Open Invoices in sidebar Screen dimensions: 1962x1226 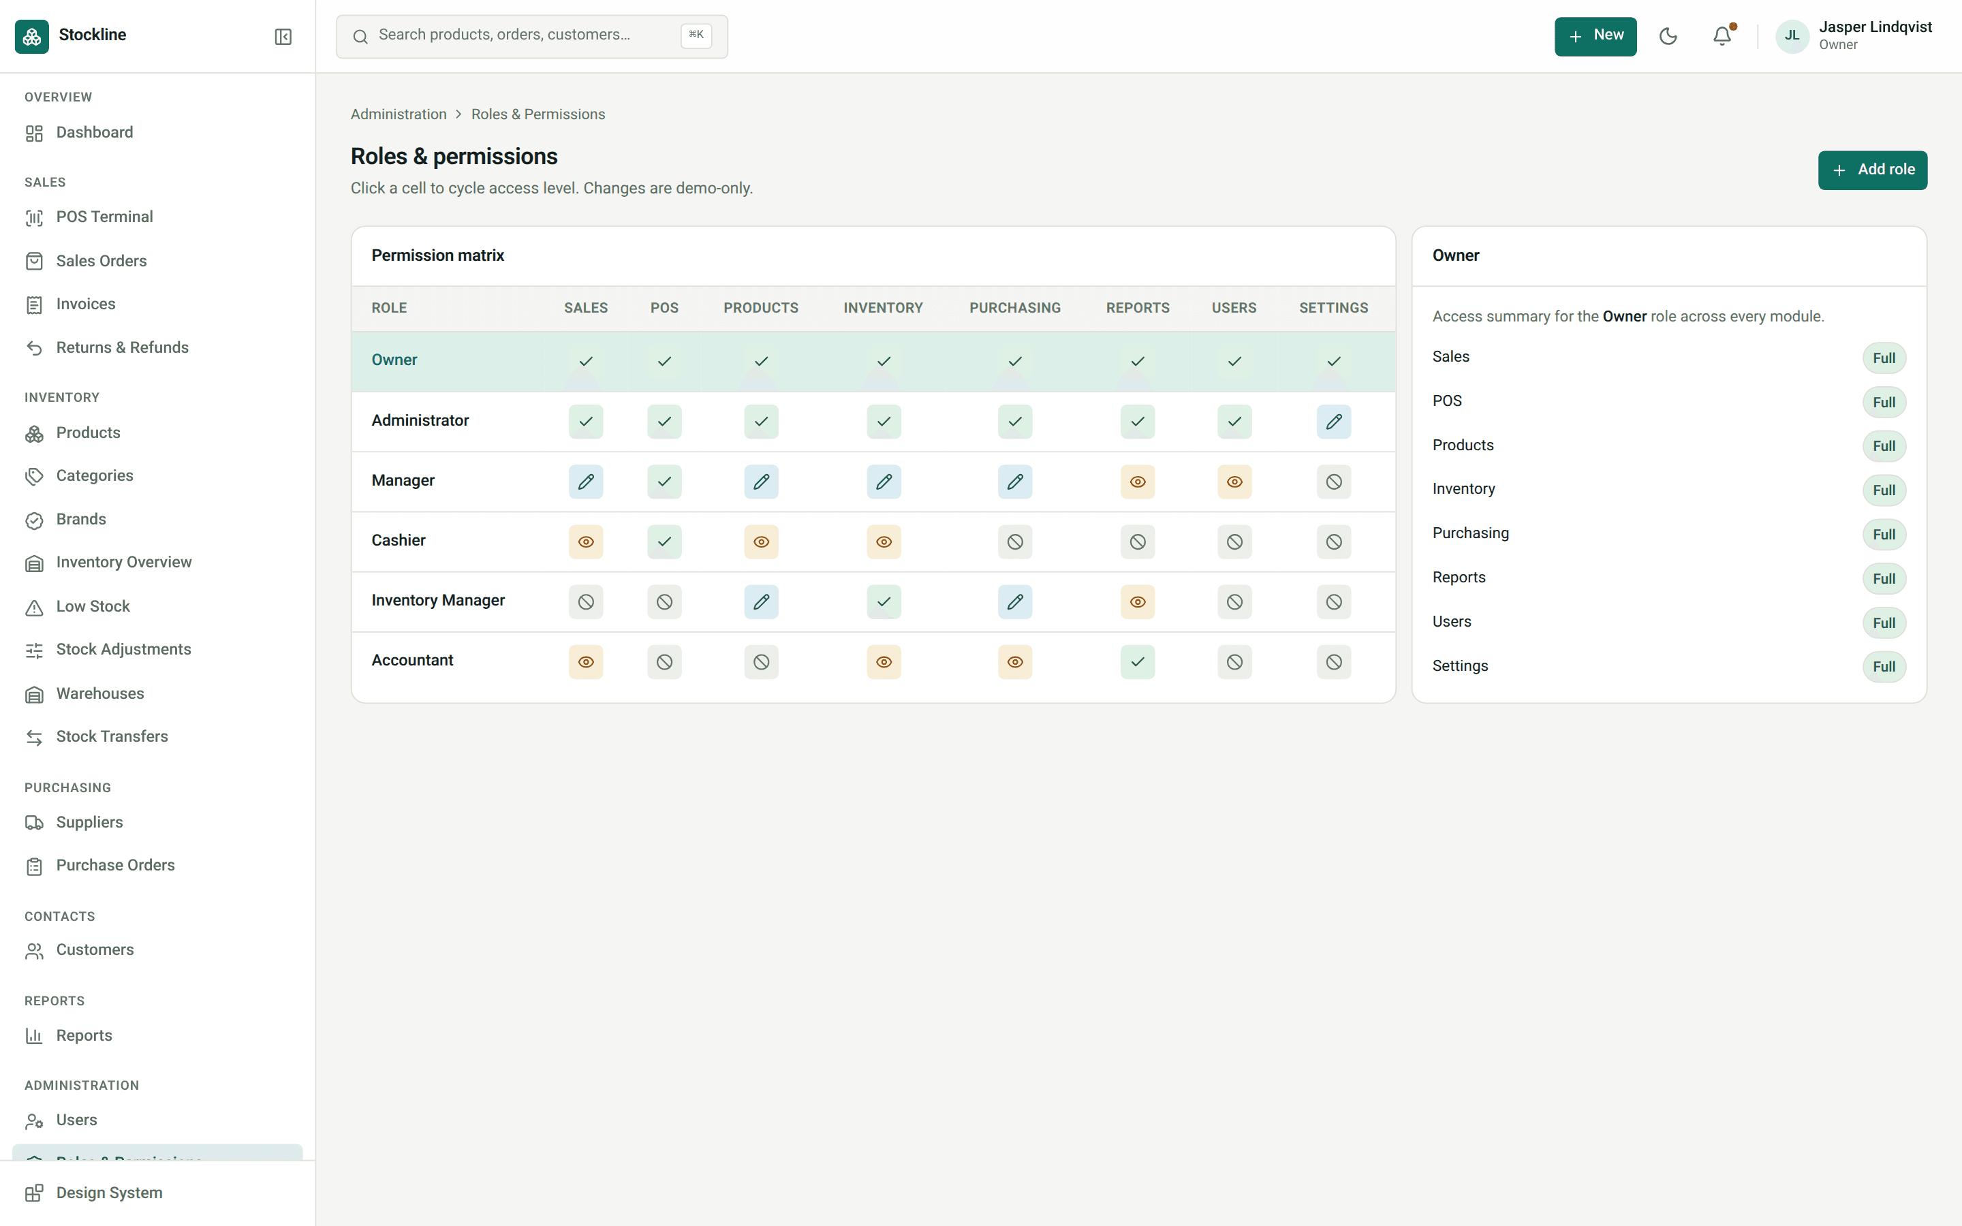(x=157, y=305)
